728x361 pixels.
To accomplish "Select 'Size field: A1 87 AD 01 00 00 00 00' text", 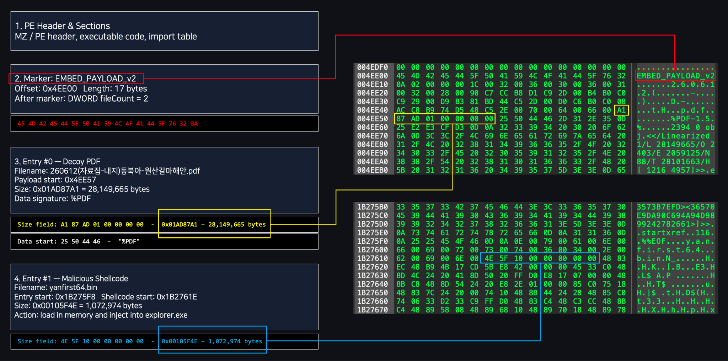I will pos(80,225).
